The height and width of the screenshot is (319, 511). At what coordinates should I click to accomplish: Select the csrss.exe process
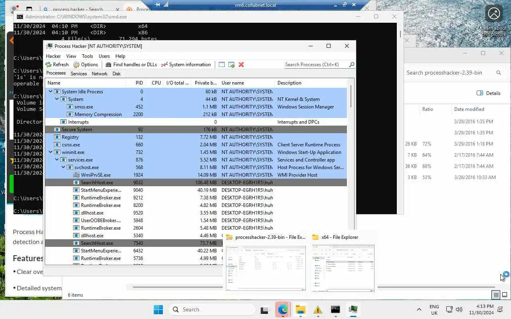point(196,145)
